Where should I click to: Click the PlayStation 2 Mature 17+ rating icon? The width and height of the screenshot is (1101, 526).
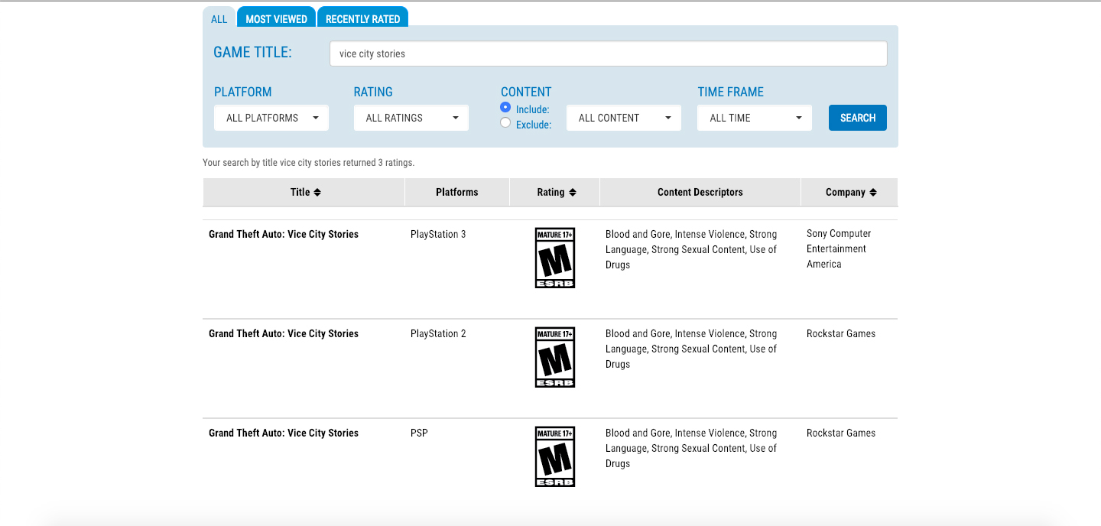pyautogui.click(x=554, y=357)
